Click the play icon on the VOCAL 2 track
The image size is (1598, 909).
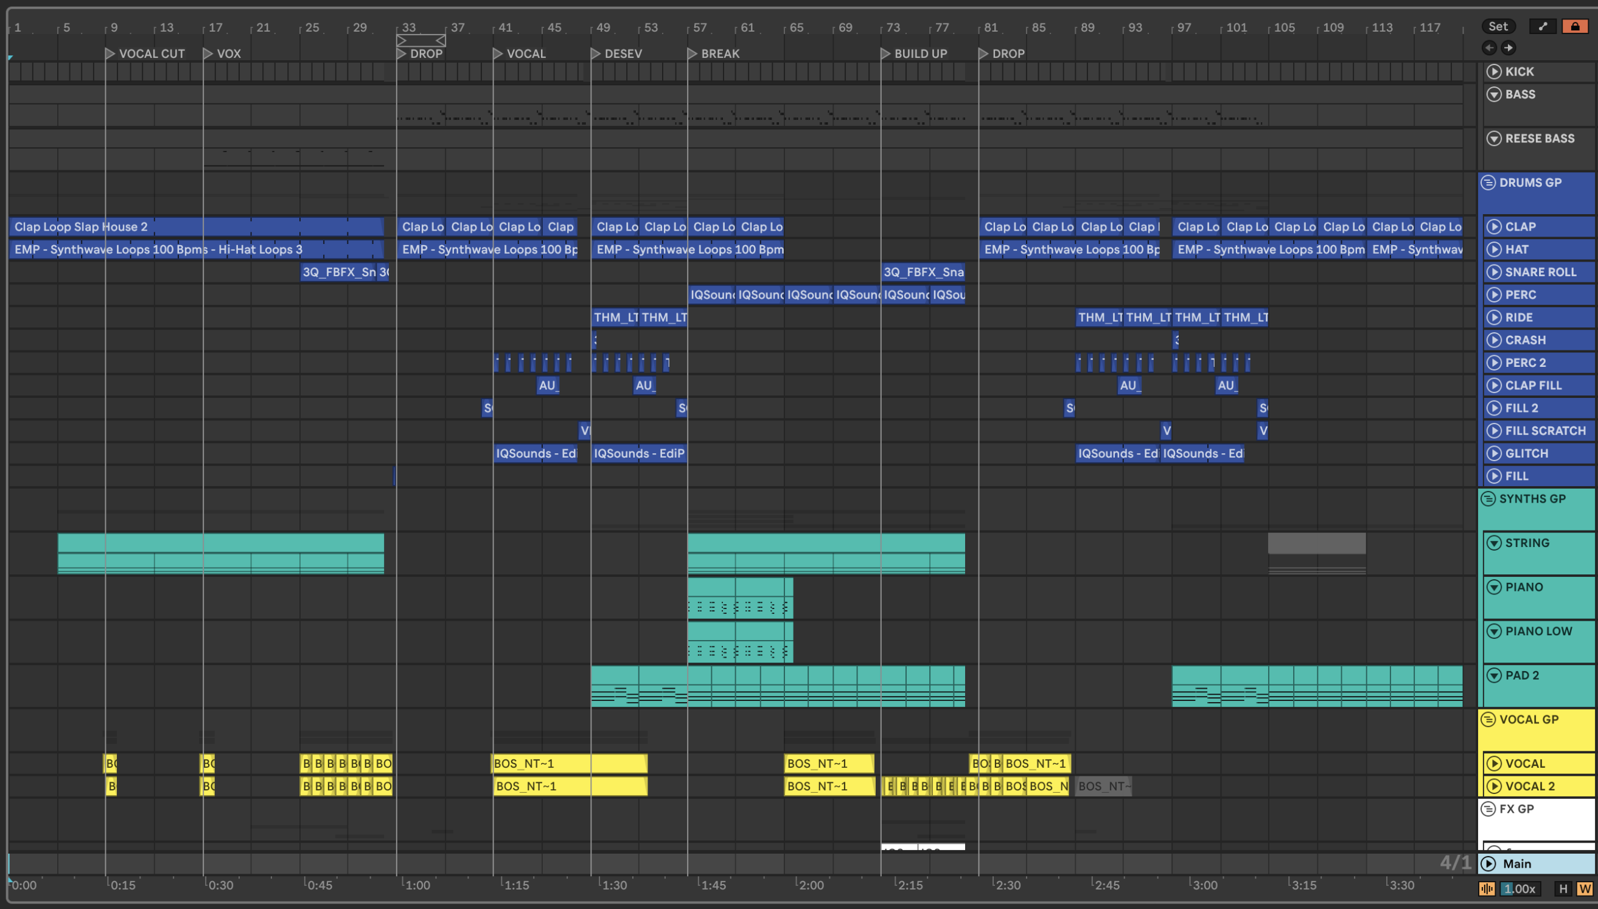pyautogui.click(x=1494, y=786)
